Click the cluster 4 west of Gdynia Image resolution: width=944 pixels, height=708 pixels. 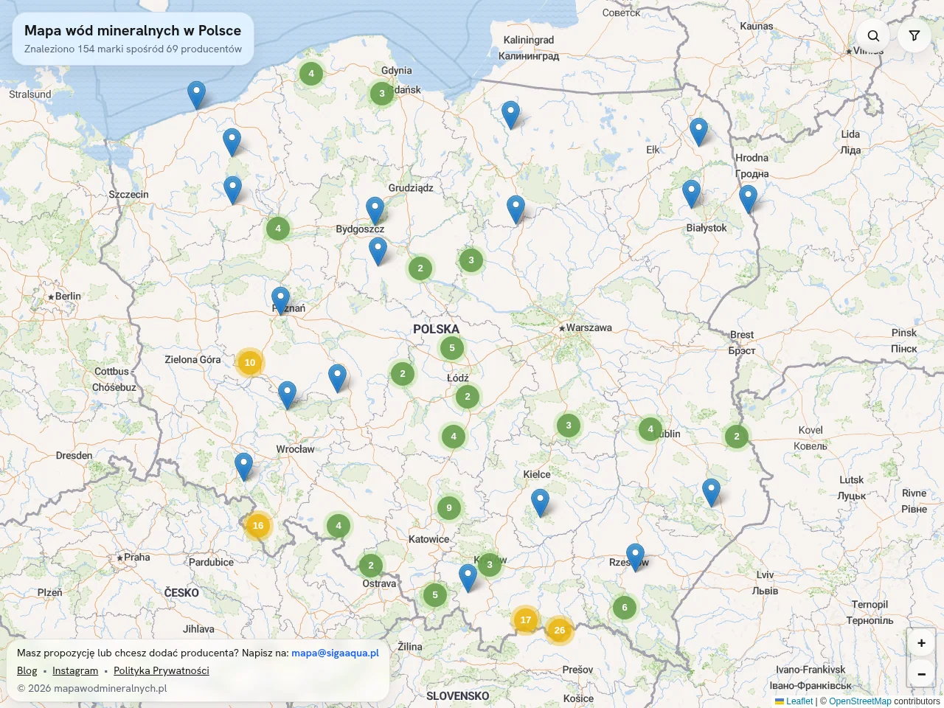[311, 73]
